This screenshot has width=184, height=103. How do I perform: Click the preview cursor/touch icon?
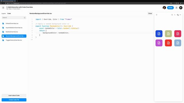tap(175, 15)
